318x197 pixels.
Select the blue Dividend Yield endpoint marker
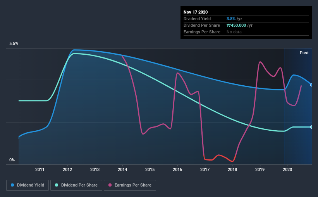tap(311, 85)
